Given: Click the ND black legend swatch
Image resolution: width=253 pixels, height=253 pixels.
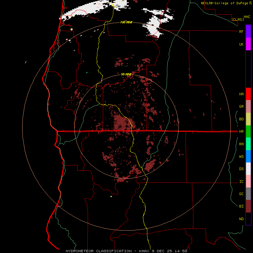Looking at the screenshot, I should [x=248, y=219].
